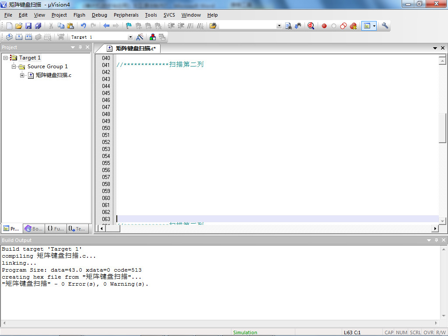The image size is (448, 336).
Task: Click the Manage Multi-Project Workspace icon
Action: tap(162, 37)
